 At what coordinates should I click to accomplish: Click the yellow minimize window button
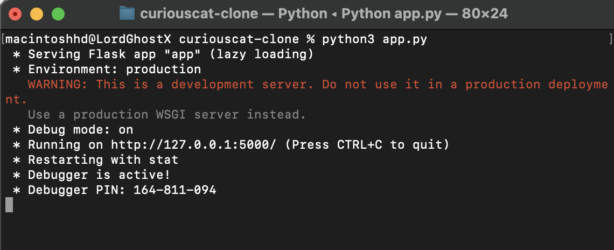click(x=37, y=13)
